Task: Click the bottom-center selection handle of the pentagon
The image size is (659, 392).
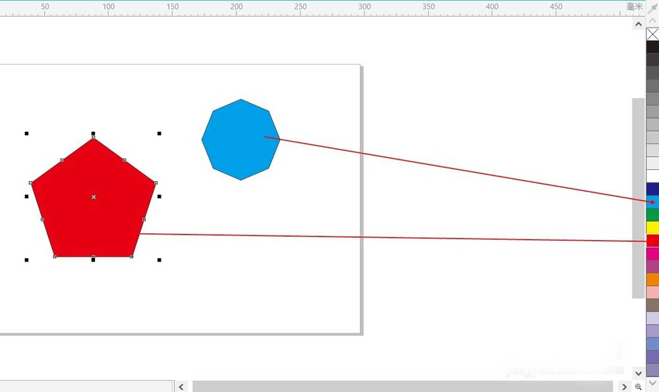Action: [x=94, y=260]
